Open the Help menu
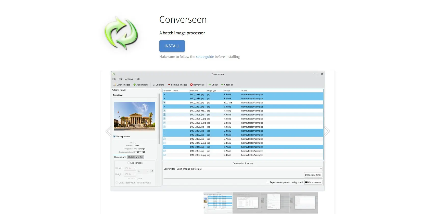The image size is (436, 214). pos(138,79)
